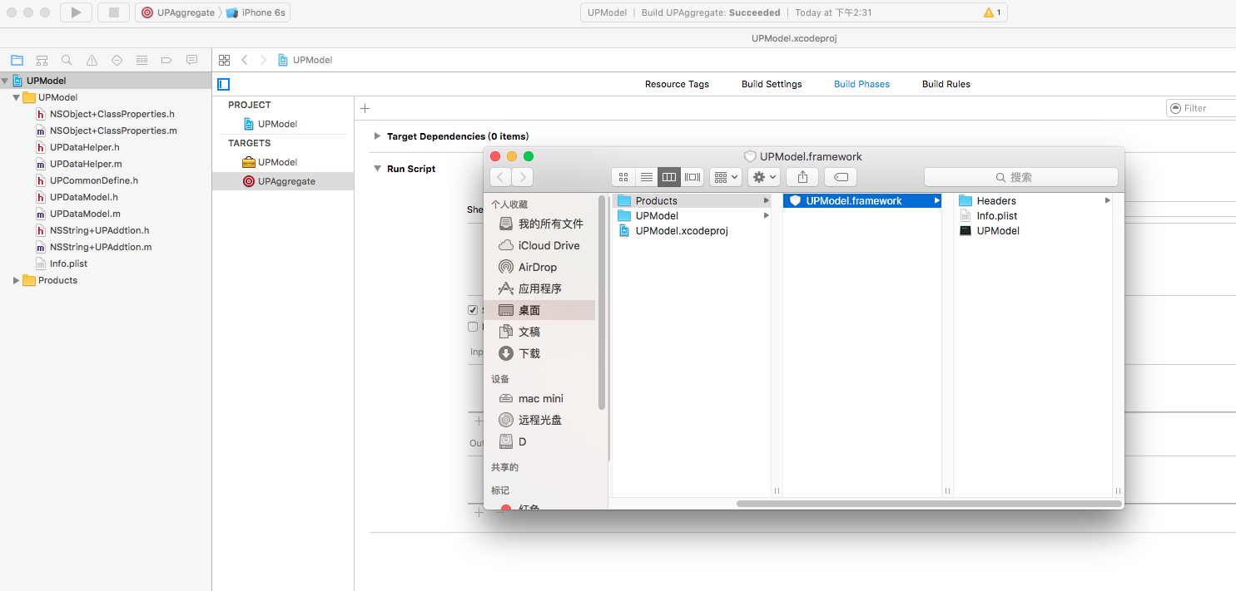
Task: Switch Finder to list view
Action: [x=646, y=177]
